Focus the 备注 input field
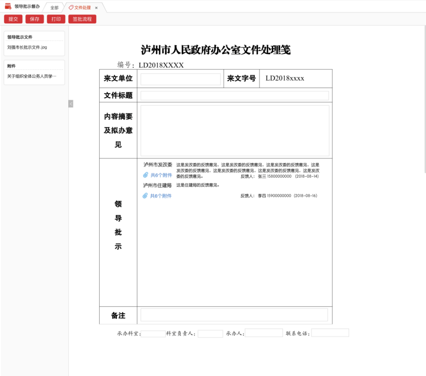The height and width of the screenshot is (376, 426). click(x=234, y=315)
